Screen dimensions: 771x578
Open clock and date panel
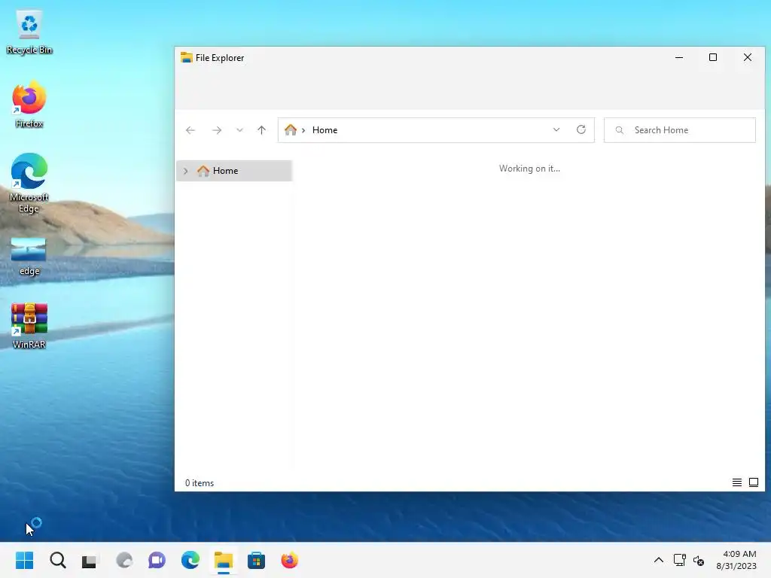736,560
